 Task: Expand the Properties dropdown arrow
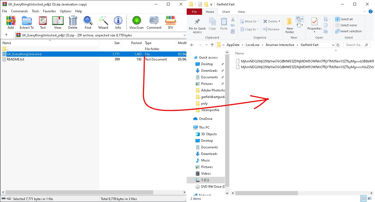tap(314, 32)
